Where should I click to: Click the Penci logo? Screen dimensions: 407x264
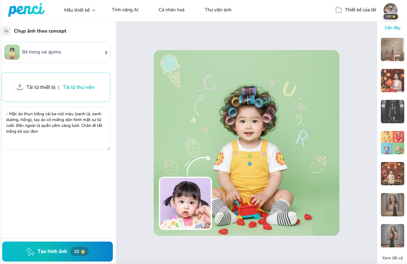tap(26, 10)
